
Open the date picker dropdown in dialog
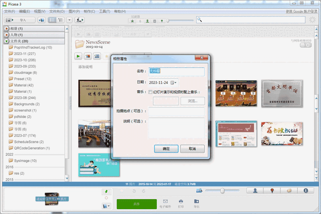point(174,83)
